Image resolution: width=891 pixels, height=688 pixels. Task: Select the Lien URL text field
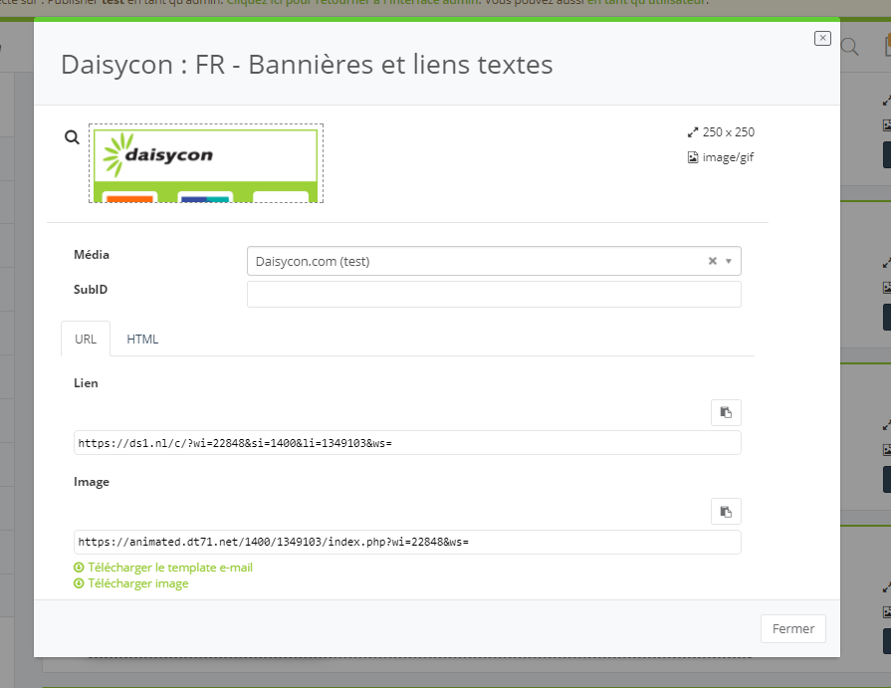point(407,443)
